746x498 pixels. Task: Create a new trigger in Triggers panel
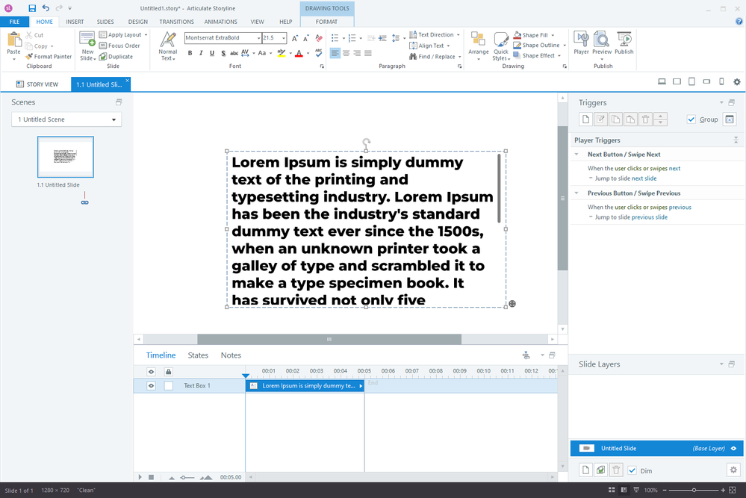coord(585,119)
